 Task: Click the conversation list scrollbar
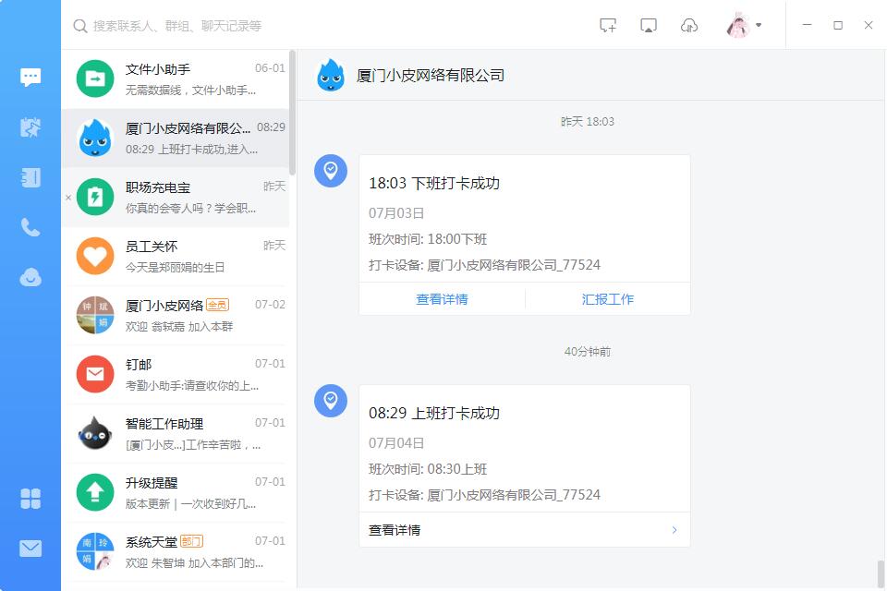(x=293, y=113)
